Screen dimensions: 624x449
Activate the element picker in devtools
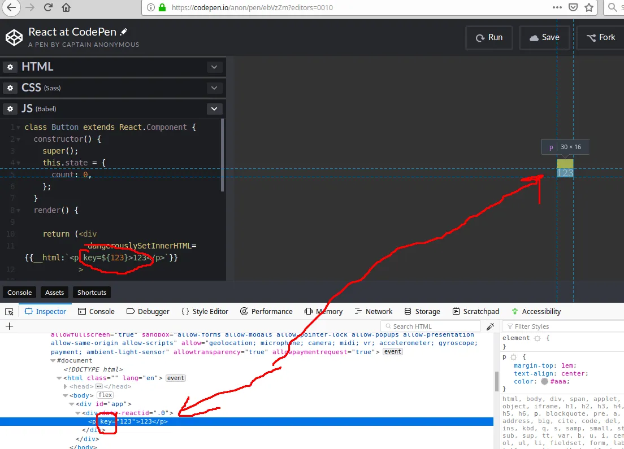point(9,312)
